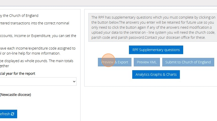Screen dimensions: 217x121
Task: Submit to Church of England
Action: [188, 62]
